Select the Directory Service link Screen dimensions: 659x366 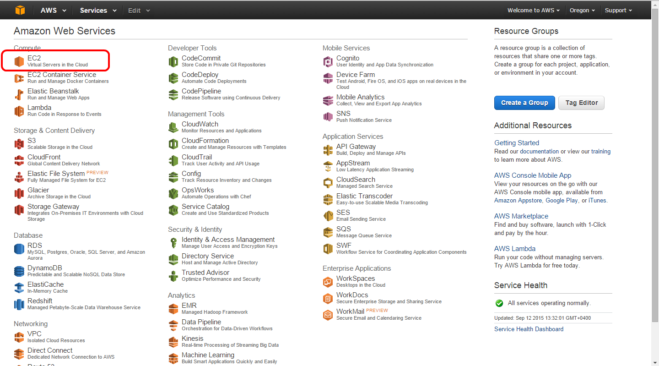click(208, 256)
